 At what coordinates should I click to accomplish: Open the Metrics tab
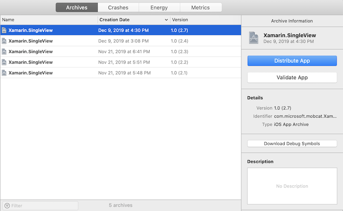[200, 7]
